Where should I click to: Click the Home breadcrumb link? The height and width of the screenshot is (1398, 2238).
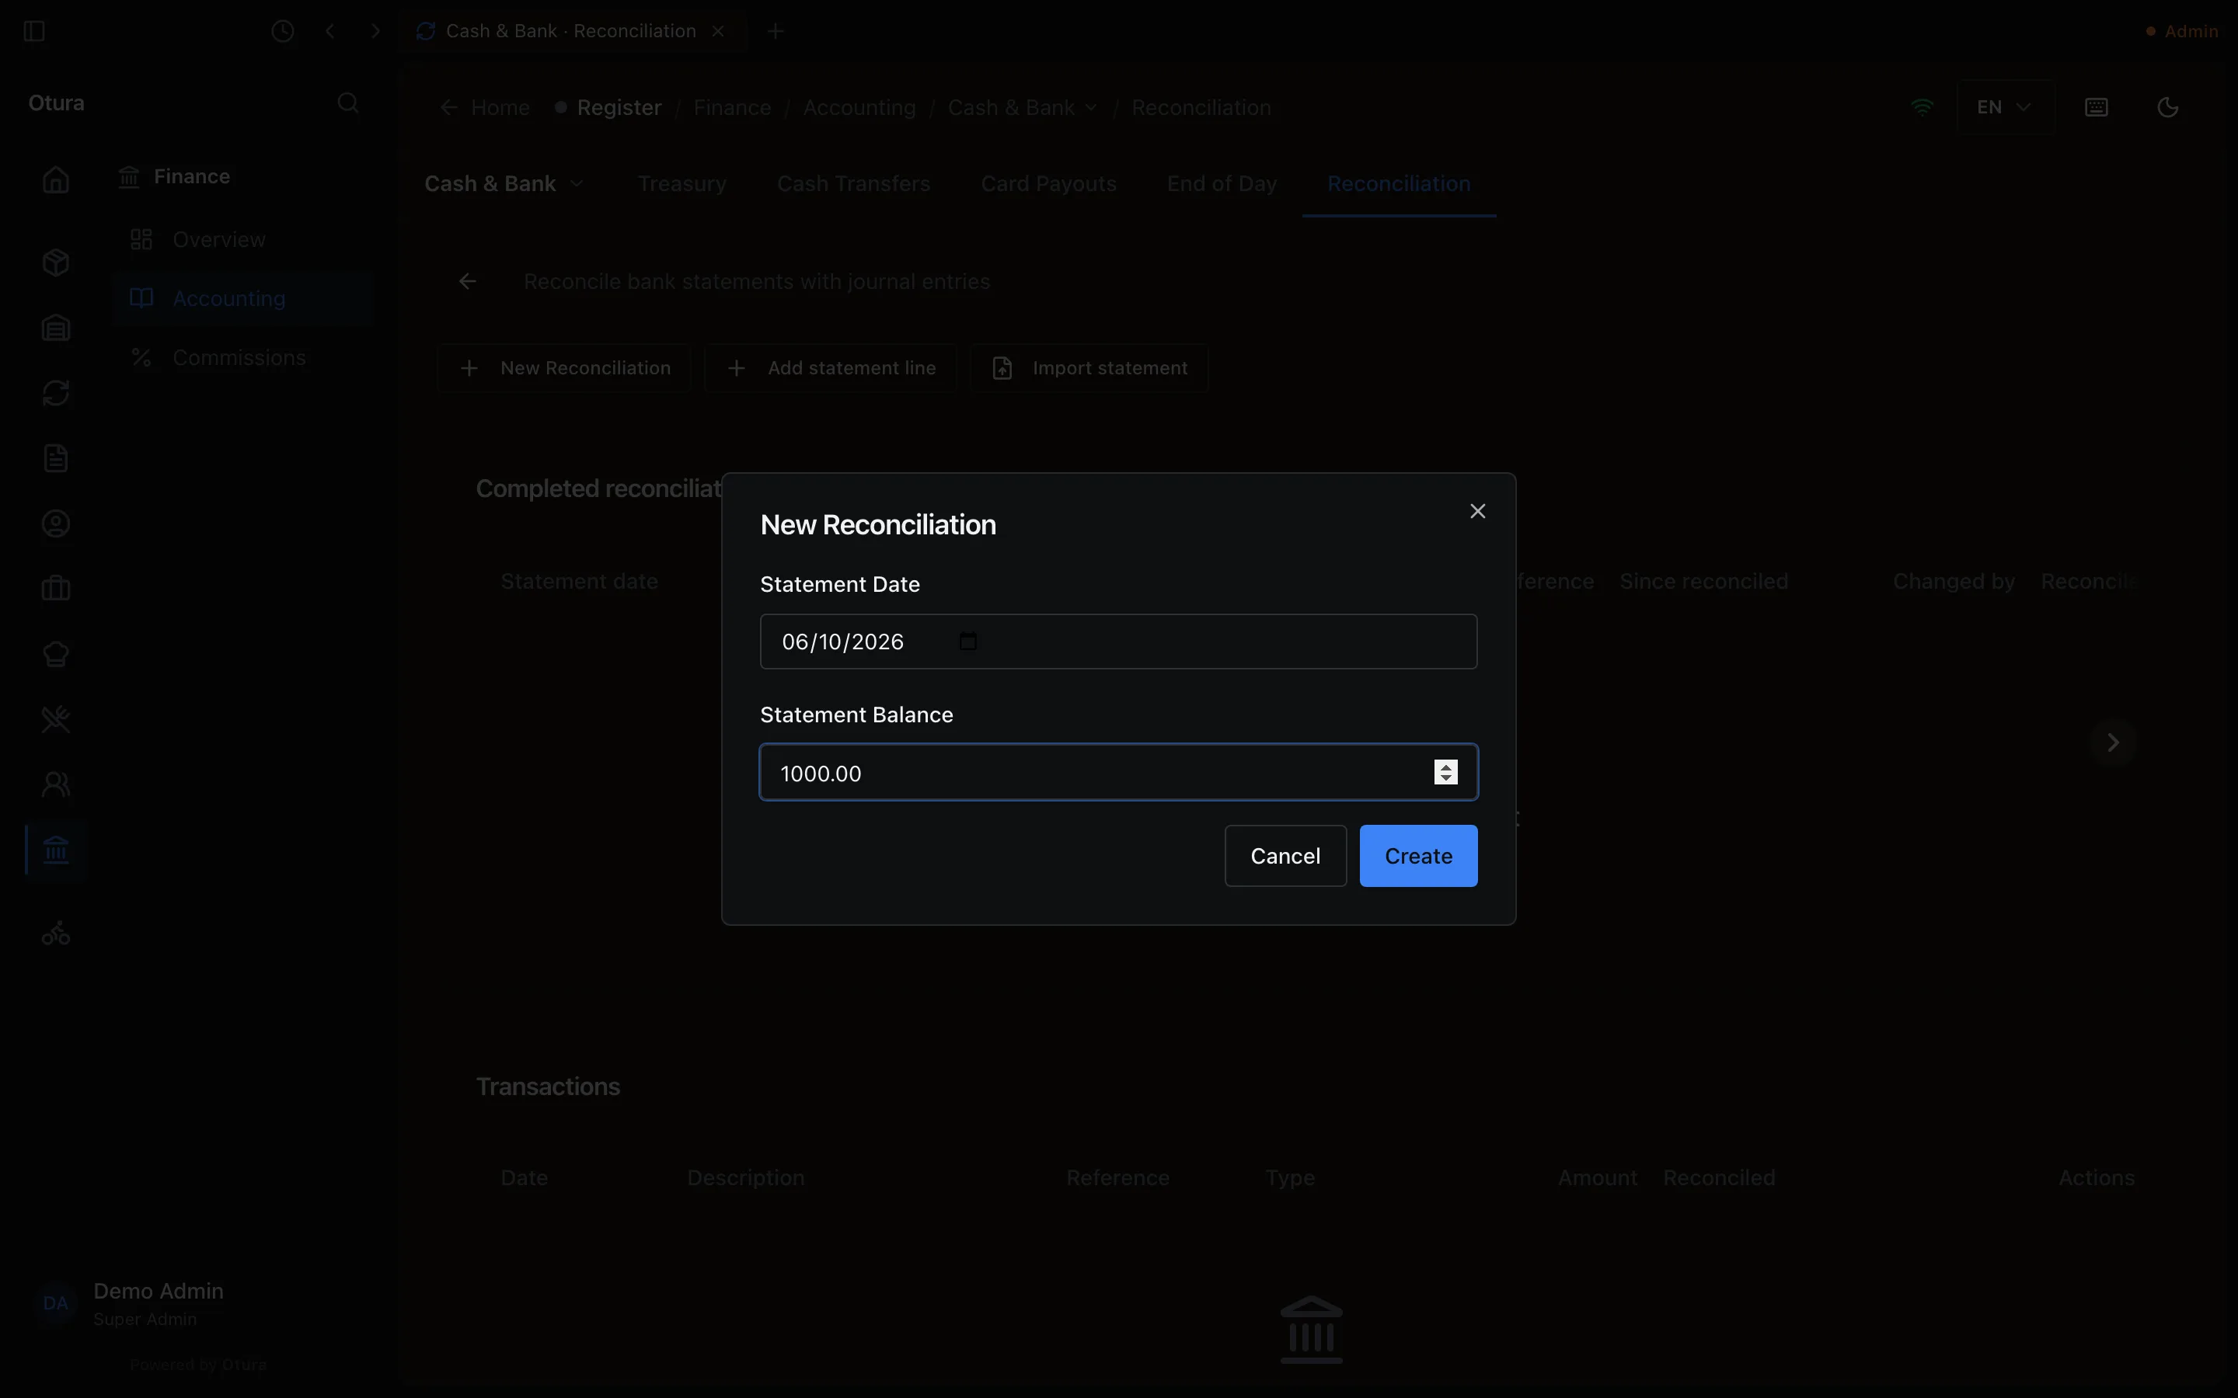point(500,107)
